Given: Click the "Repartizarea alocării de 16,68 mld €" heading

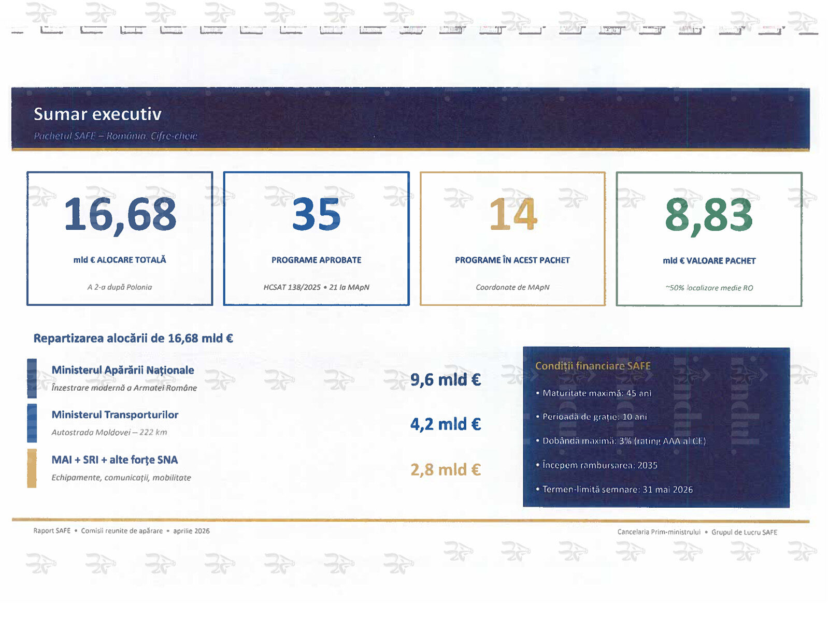Looking at the screenshot, I should pos(133,338).
